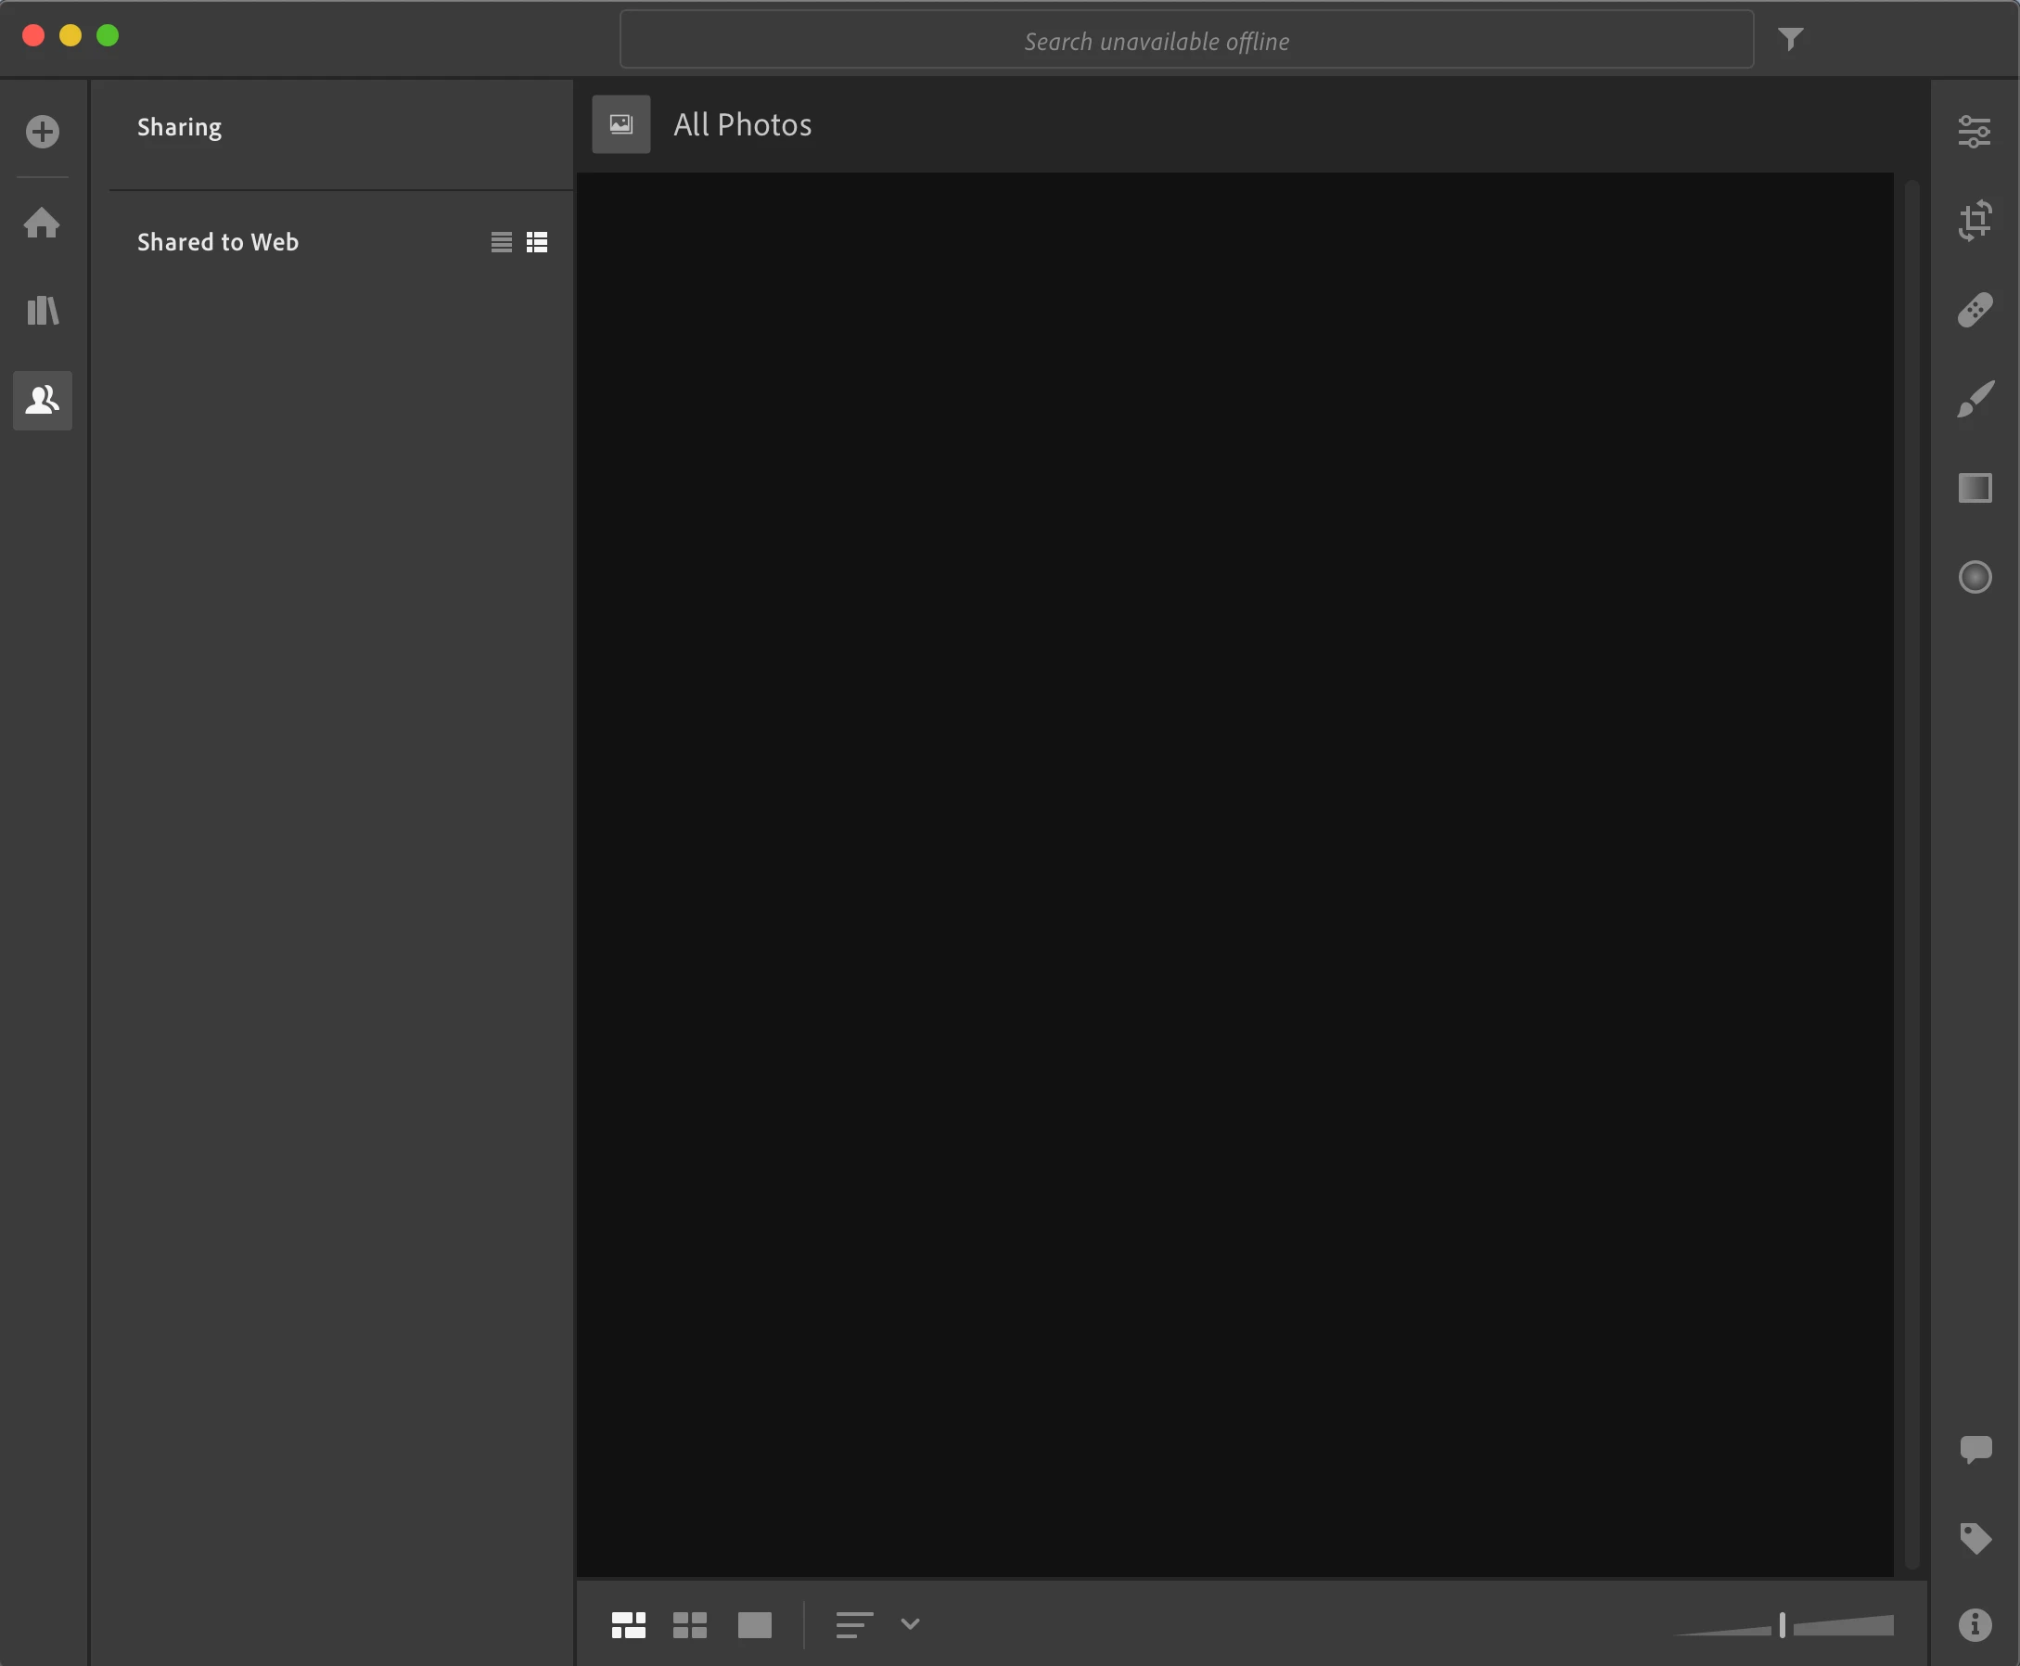The width and height of the screenshot is (2020, 1666).
Task: Select the Brush tool
Action: coord(1974,399)
